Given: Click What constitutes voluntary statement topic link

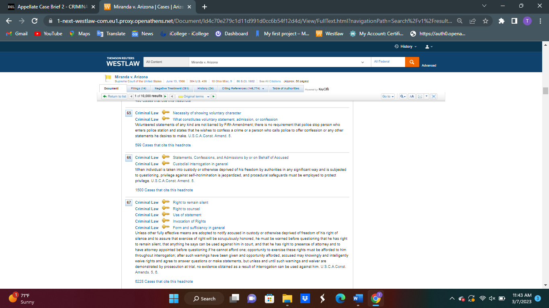Looking at the screenshot, I should coord(225,120).
